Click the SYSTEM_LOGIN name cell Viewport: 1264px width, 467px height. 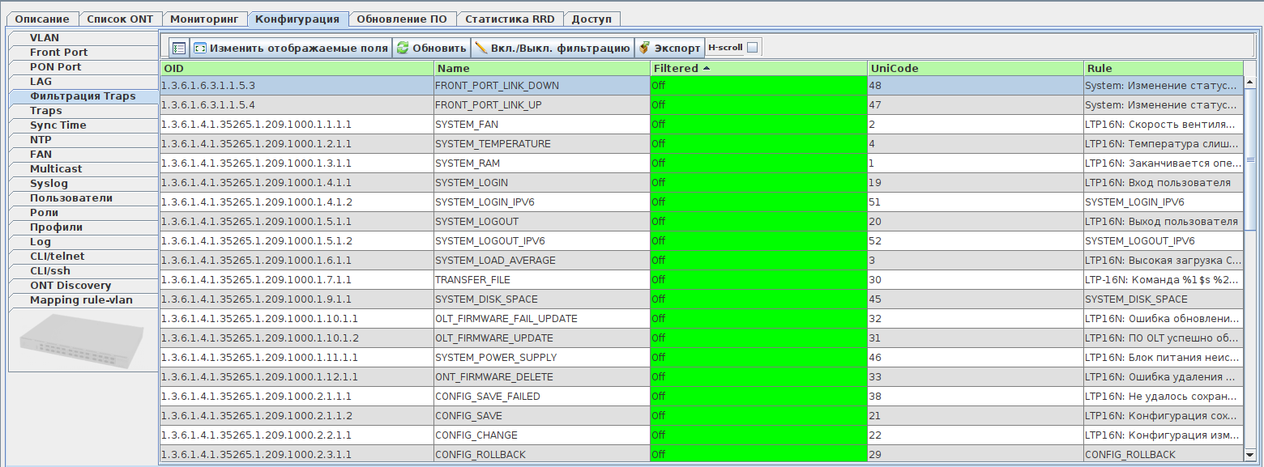pos(542,182)
